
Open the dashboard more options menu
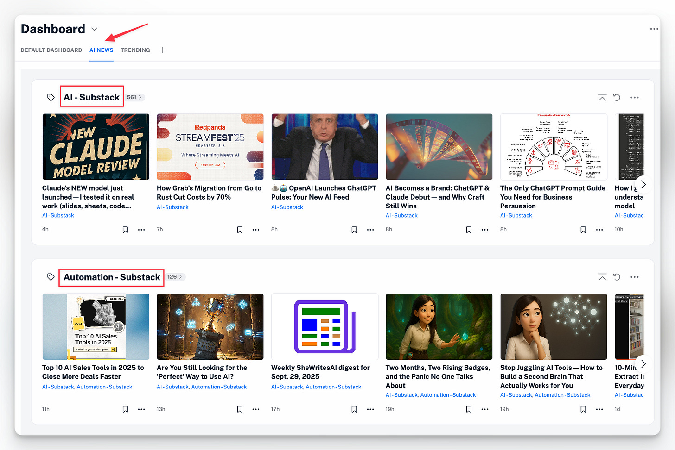pyautogui.click(x=654, y=29)
